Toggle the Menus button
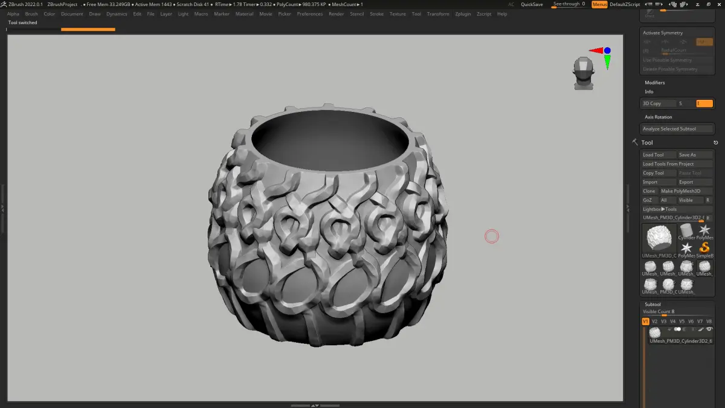 (599, 4)
